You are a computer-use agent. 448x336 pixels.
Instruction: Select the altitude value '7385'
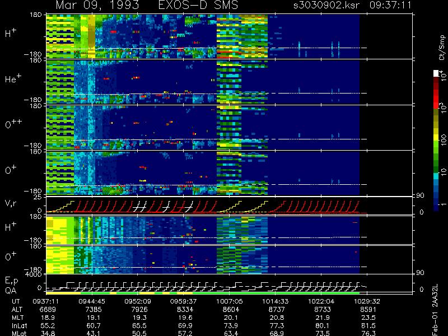(x=94, y=310)
